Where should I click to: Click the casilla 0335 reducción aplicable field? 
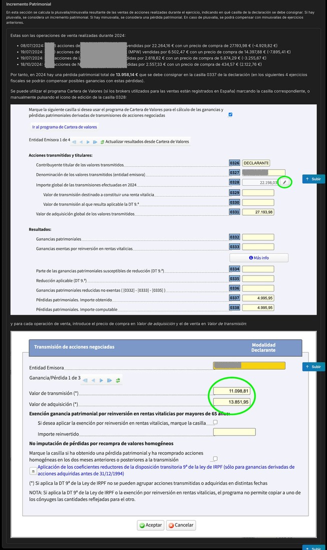[x=258, y=279]
